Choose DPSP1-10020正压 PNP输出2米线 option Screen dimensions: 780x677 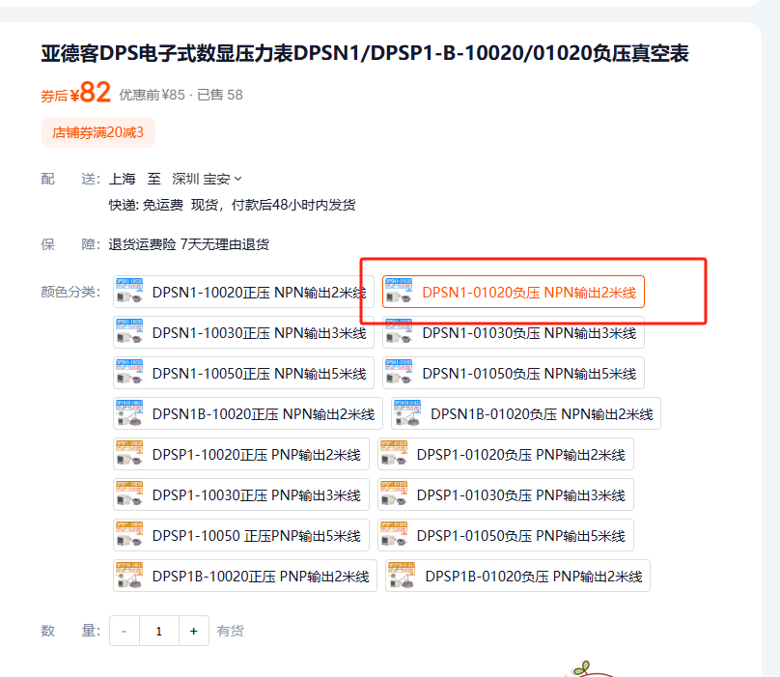click(x=241, y=455)
